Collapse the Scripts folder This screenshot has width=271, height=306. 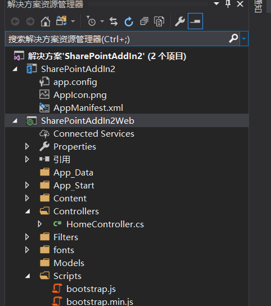click(28, 276)
